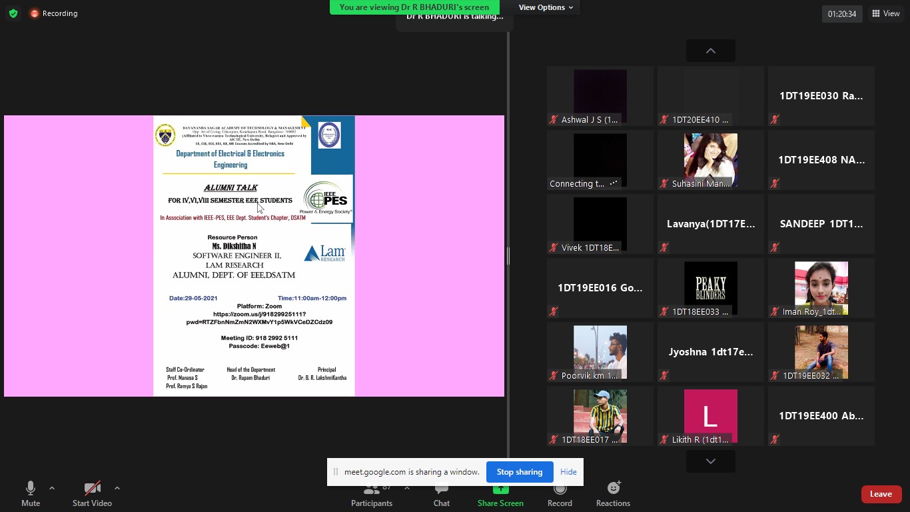This screenshot has width=910, height=512.
Task: Open the View Options dropdown
Action: (x=546, y=7)
